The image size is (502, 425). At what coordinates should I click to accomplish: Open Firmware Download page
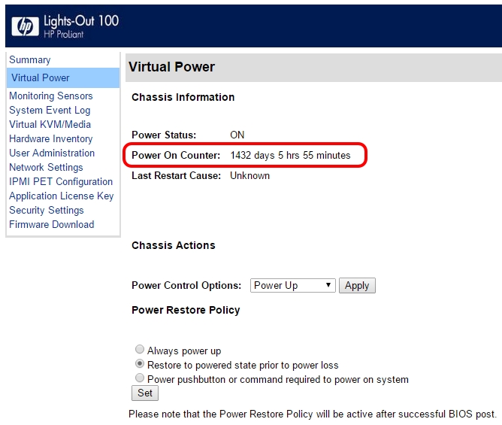point(52,224)
